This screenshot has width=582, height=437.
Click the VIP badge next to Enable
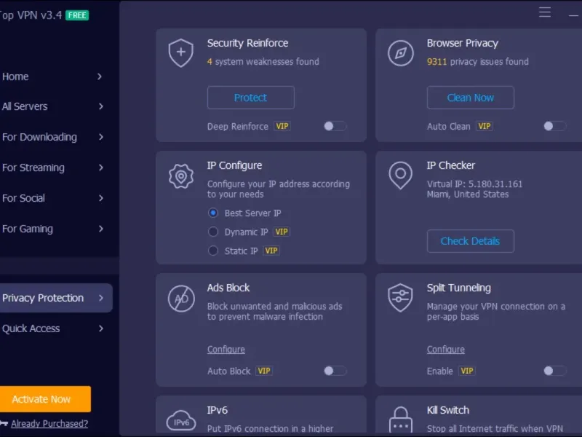point(467,371)
